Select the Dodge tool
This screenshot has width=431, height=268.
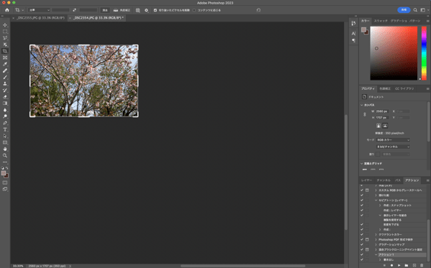5,116
